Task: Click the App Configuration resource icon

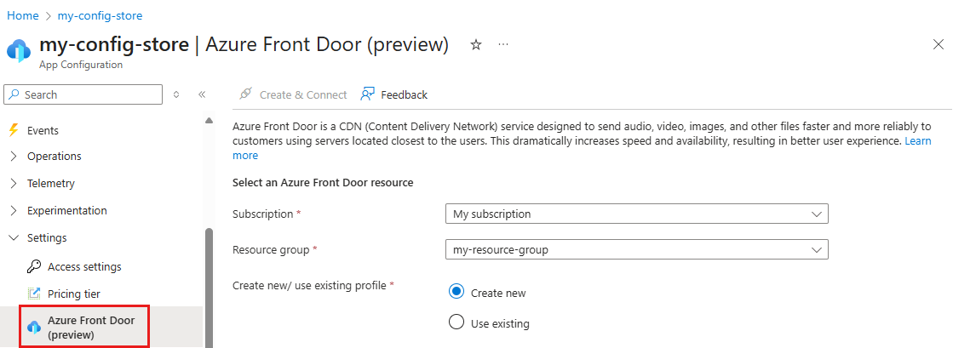Action: (19, 51)
